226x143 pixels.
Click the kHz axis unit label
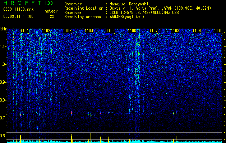[x=3, y=29]
